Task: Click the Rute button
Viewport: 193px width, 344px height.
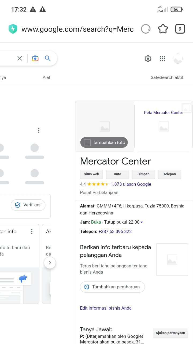Action: (x=117, y=174)
